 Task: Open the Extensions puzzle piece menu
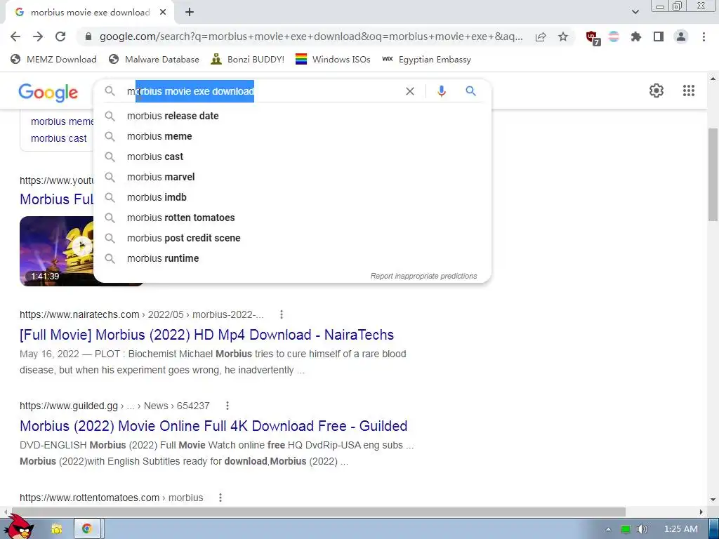click(635, 36)
